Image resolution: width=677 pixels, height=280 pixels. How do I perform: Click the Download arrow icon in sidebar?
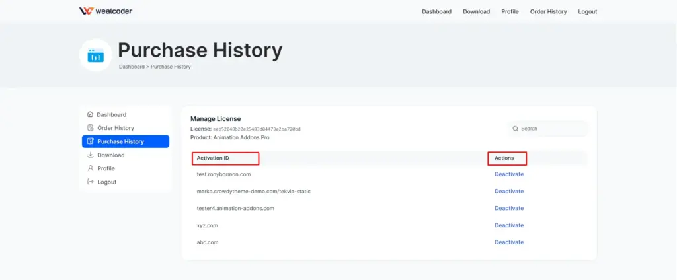point(91,155)
